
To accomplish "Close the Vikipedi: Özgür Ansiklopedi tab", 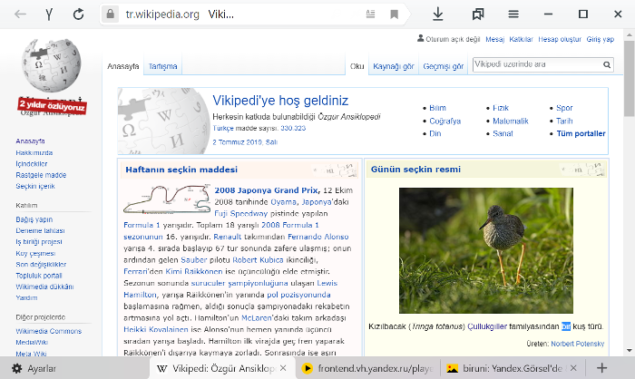I will 283,368.
